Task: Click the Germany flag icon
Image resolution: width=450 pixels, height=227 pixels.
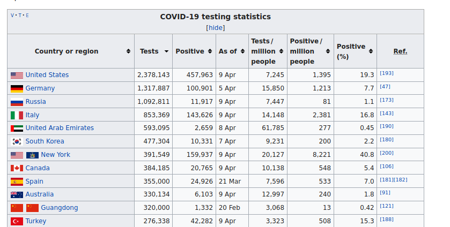Action: point(17,89)
